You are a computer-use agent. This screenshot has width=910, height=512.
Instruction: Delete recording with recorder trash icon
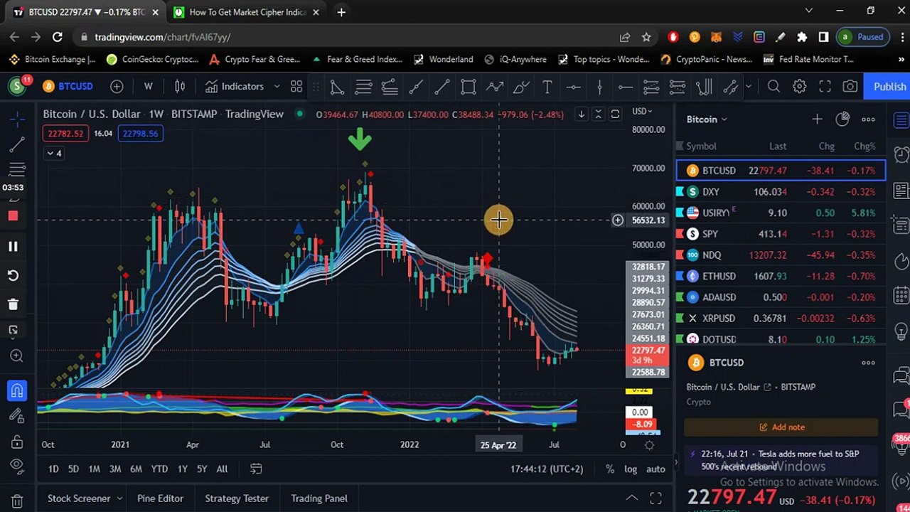13,304
